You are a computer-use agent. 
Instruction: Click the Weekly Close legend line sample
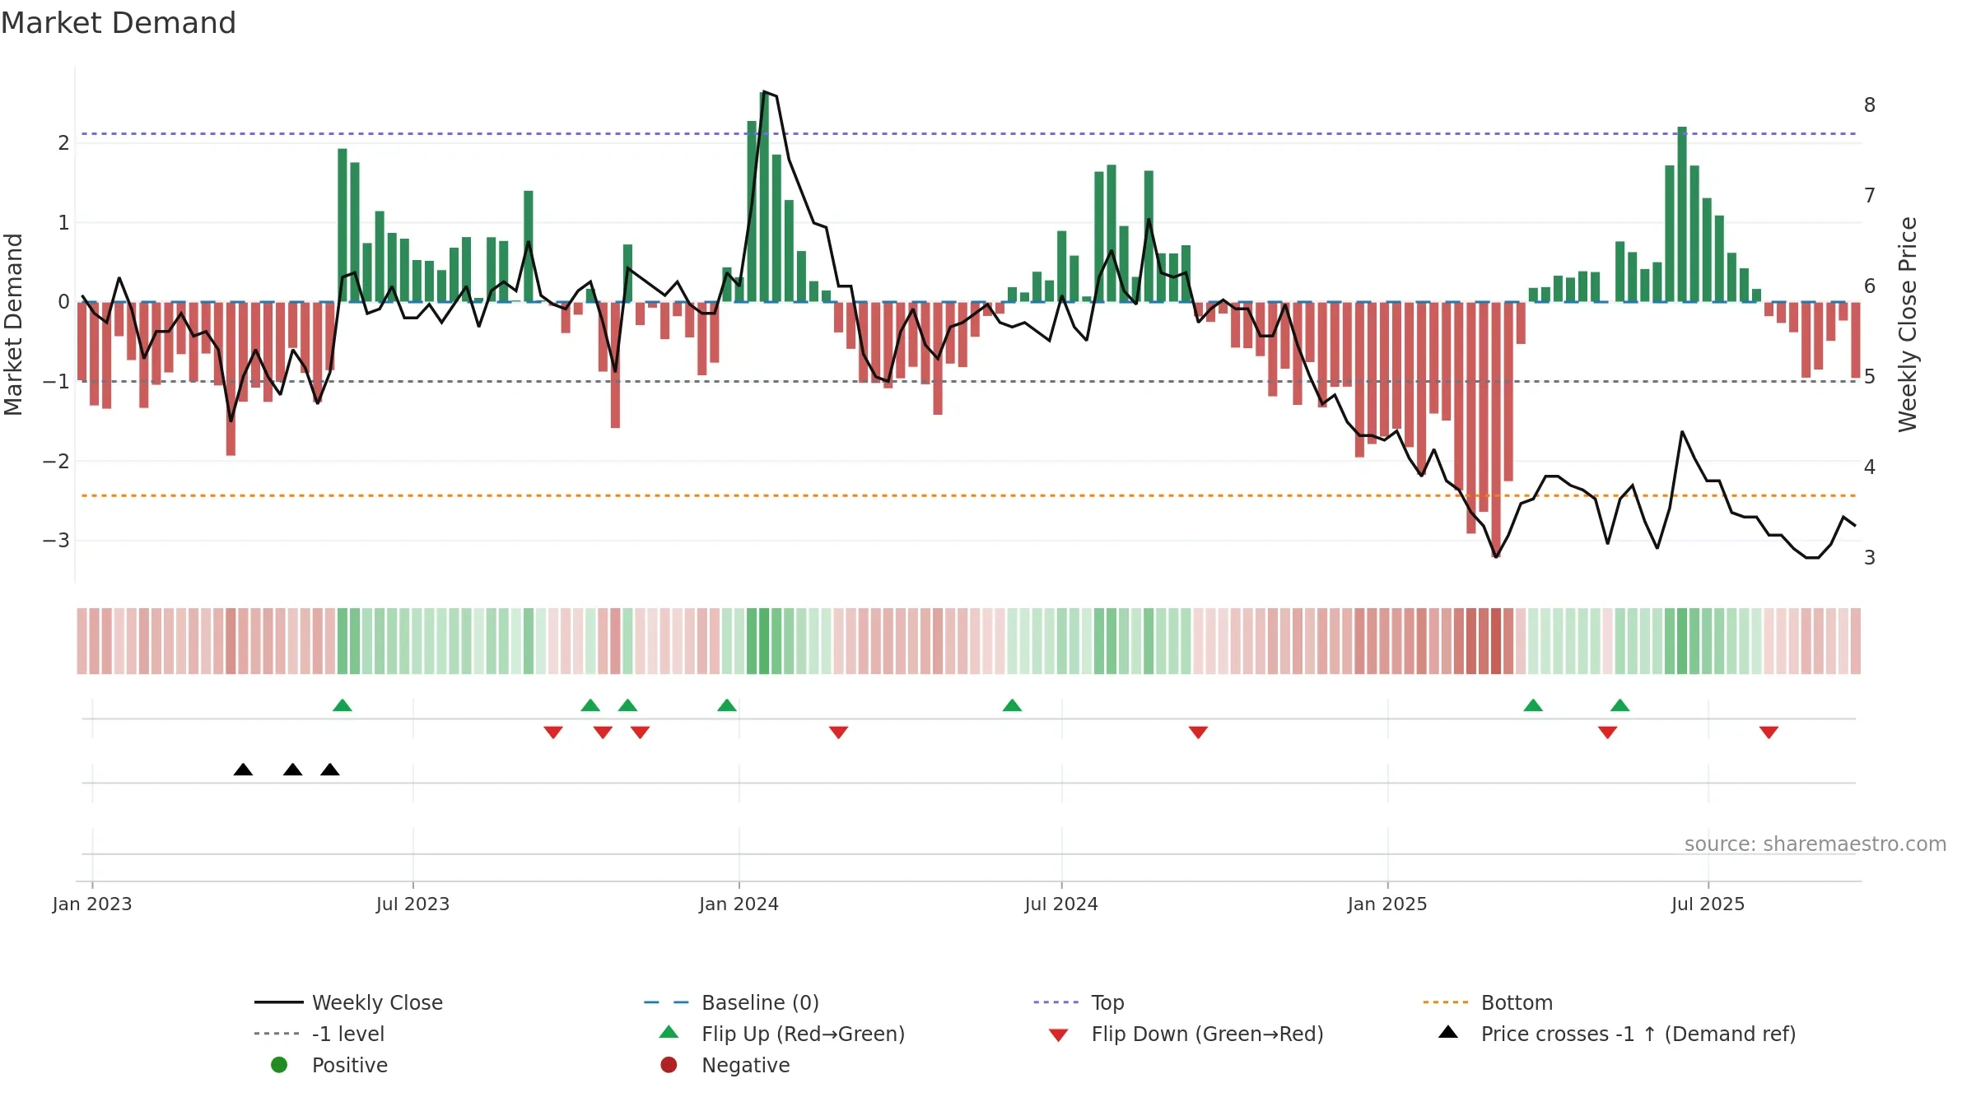pyautogui.click(x=279, y=1002)
